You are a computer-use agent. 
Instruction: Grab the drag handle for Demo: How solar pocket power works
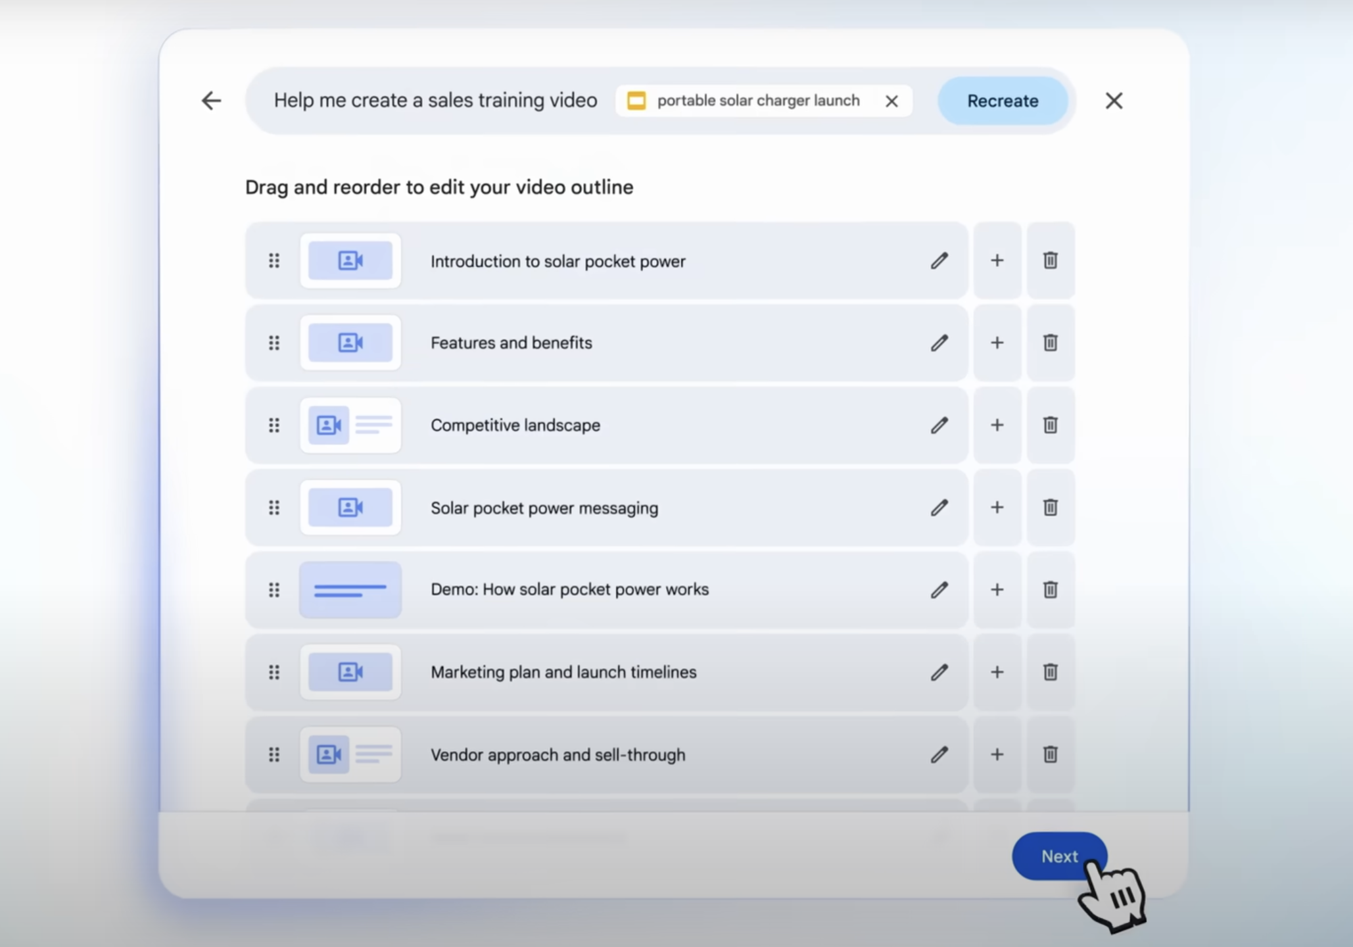274,590
